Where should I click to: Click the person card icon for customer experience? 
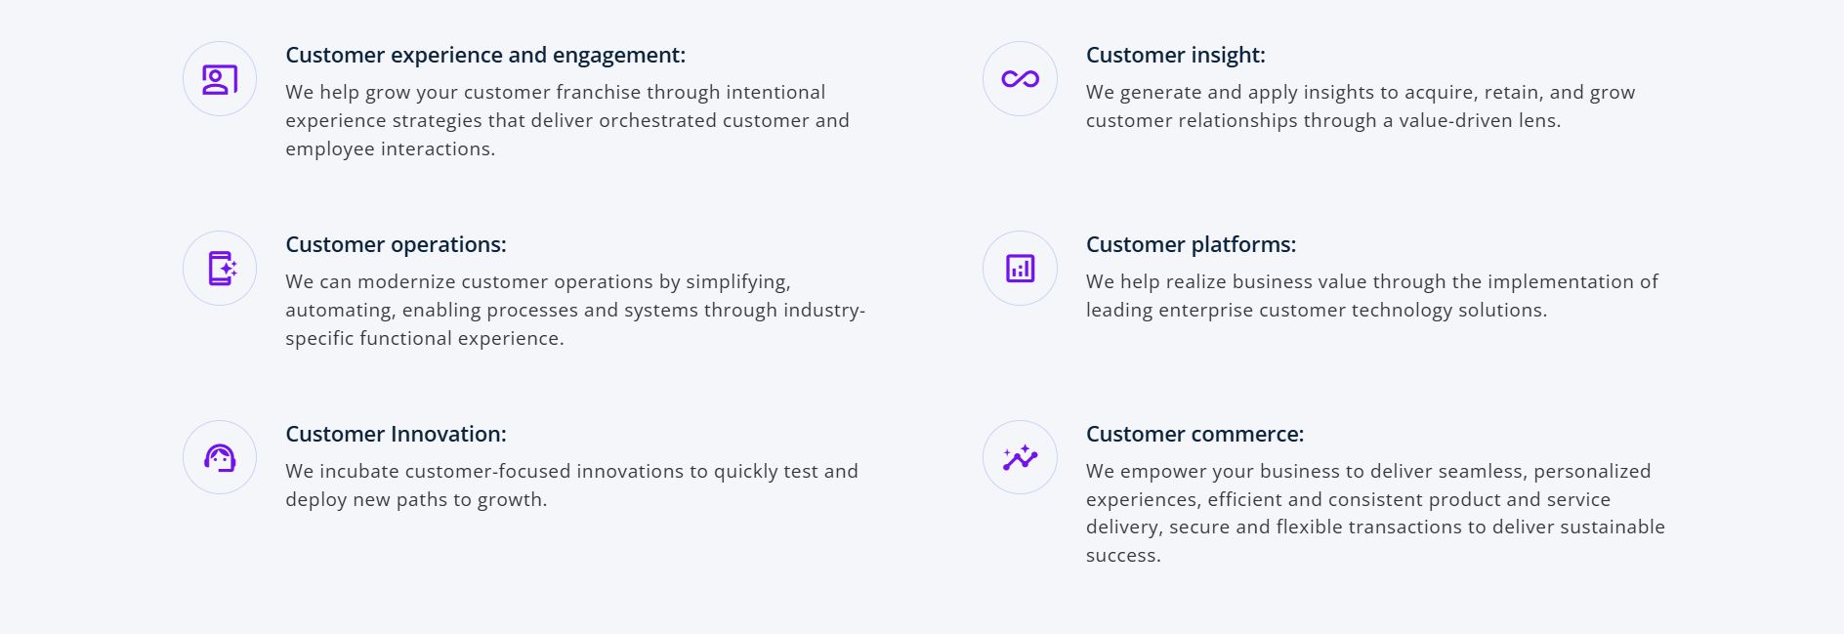click(220, 79)
